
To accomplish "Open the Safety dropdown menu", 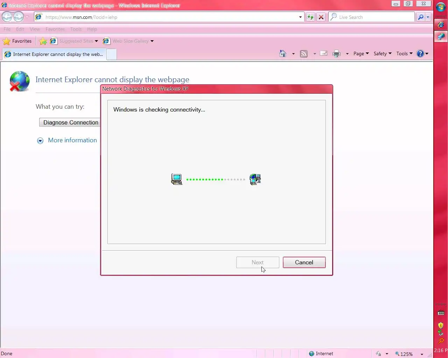I will coord(382,53).
